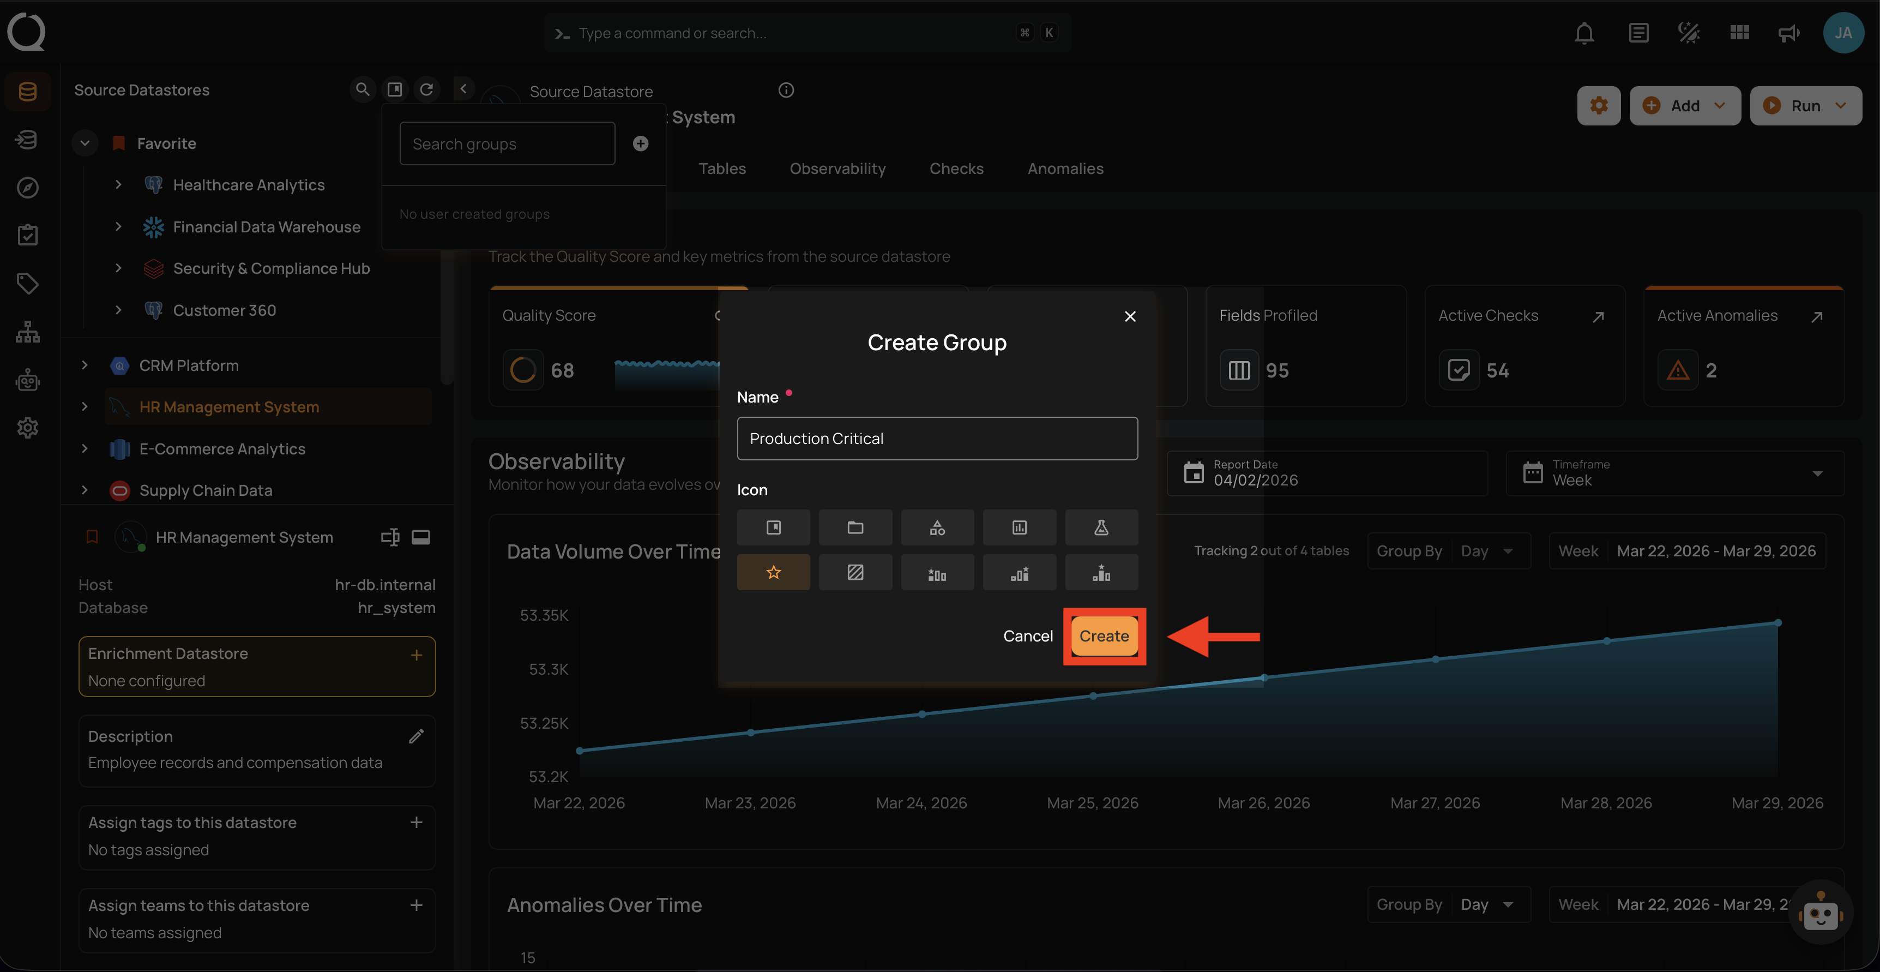Screen dimensions: 1880x972
Task: Select the star icon for the group
Action: 773,572
